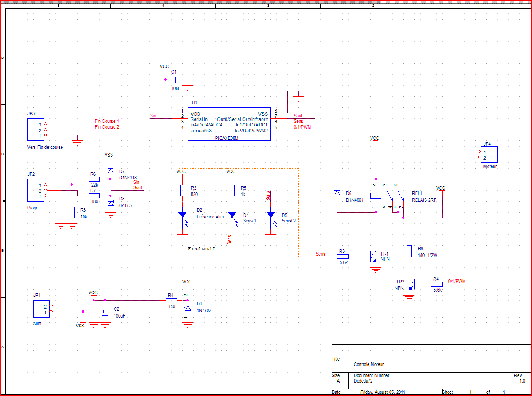The width and height of the screenshot is (532, 396).
Task: Click the Sout net label near D8
Action: (138, 187)
